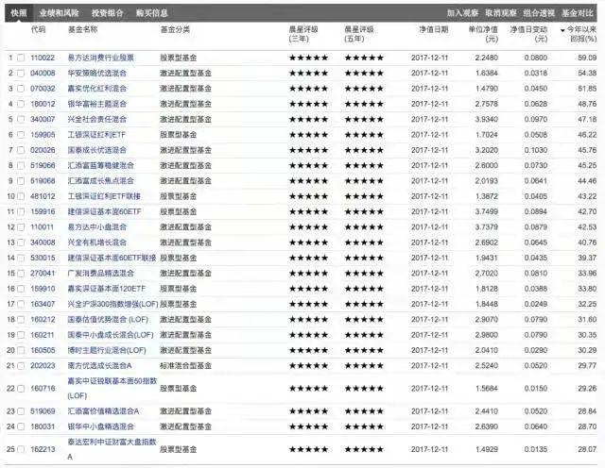The height and width of the screenshot is (468, 605).
Task: Click fund code 160716
Action: coord(43,389)
